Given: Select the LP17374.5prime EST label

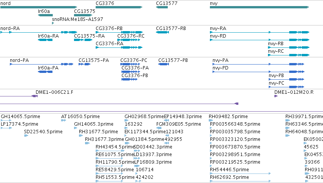Looking at the screenshot, I should pyautogui.click(x=20, y=124).
